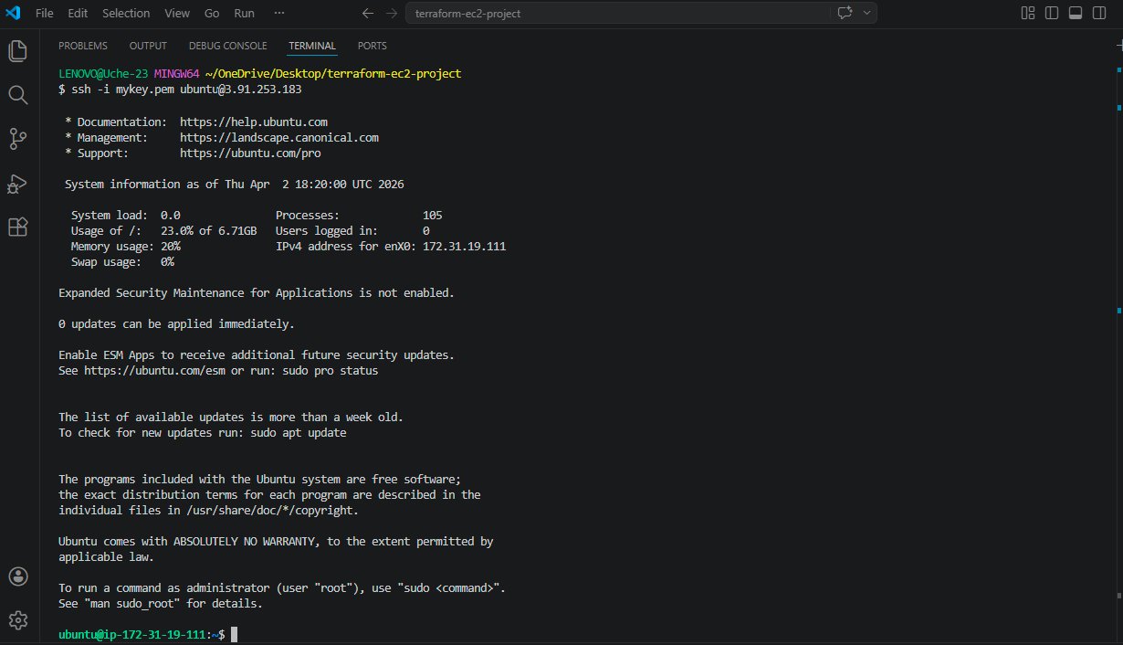Screen dimensions: 1123x645
Task: Open the Go menu
Action: pyautogui.click(x=212, y=13)
